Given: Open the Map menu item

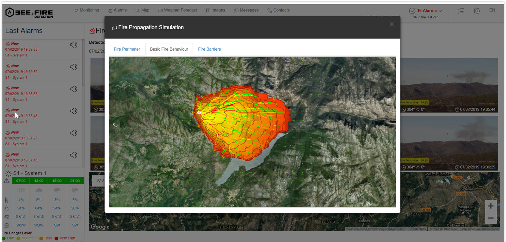Looking at the screenshot, I should [142, 10].
